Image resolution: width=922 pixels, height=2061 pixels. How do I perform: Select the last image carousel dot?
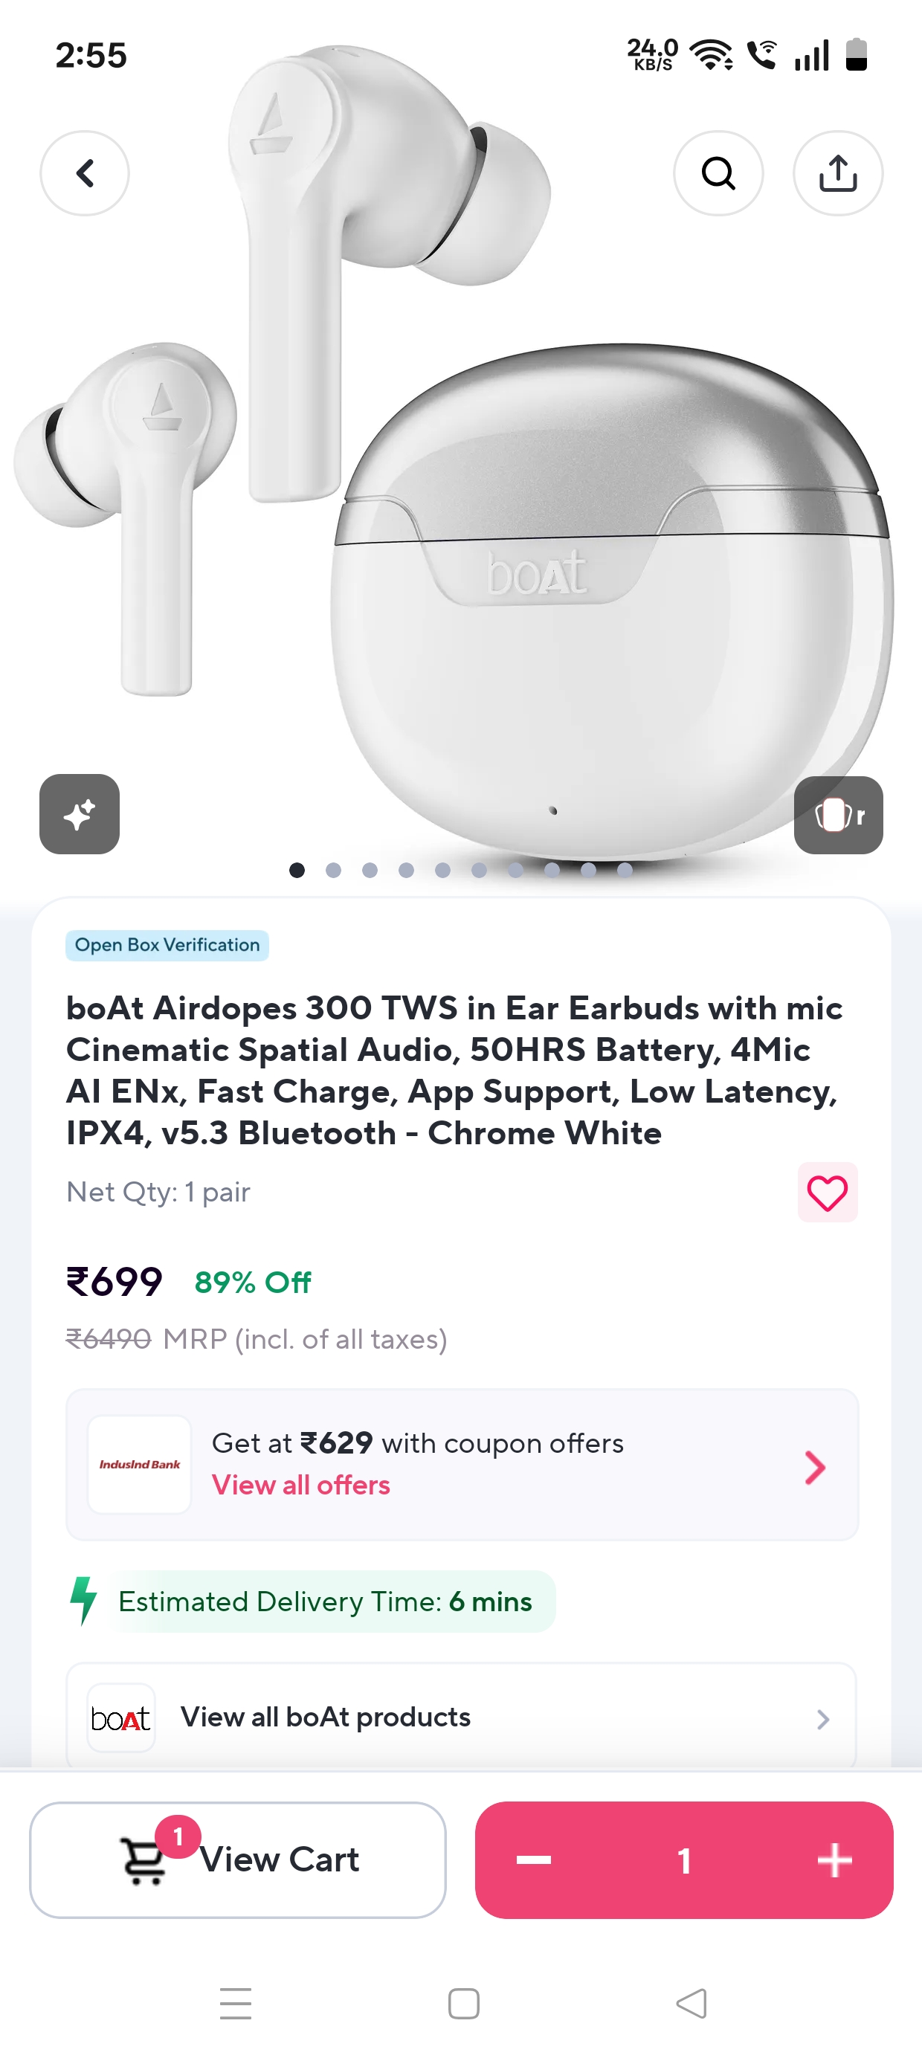point(625,870)
